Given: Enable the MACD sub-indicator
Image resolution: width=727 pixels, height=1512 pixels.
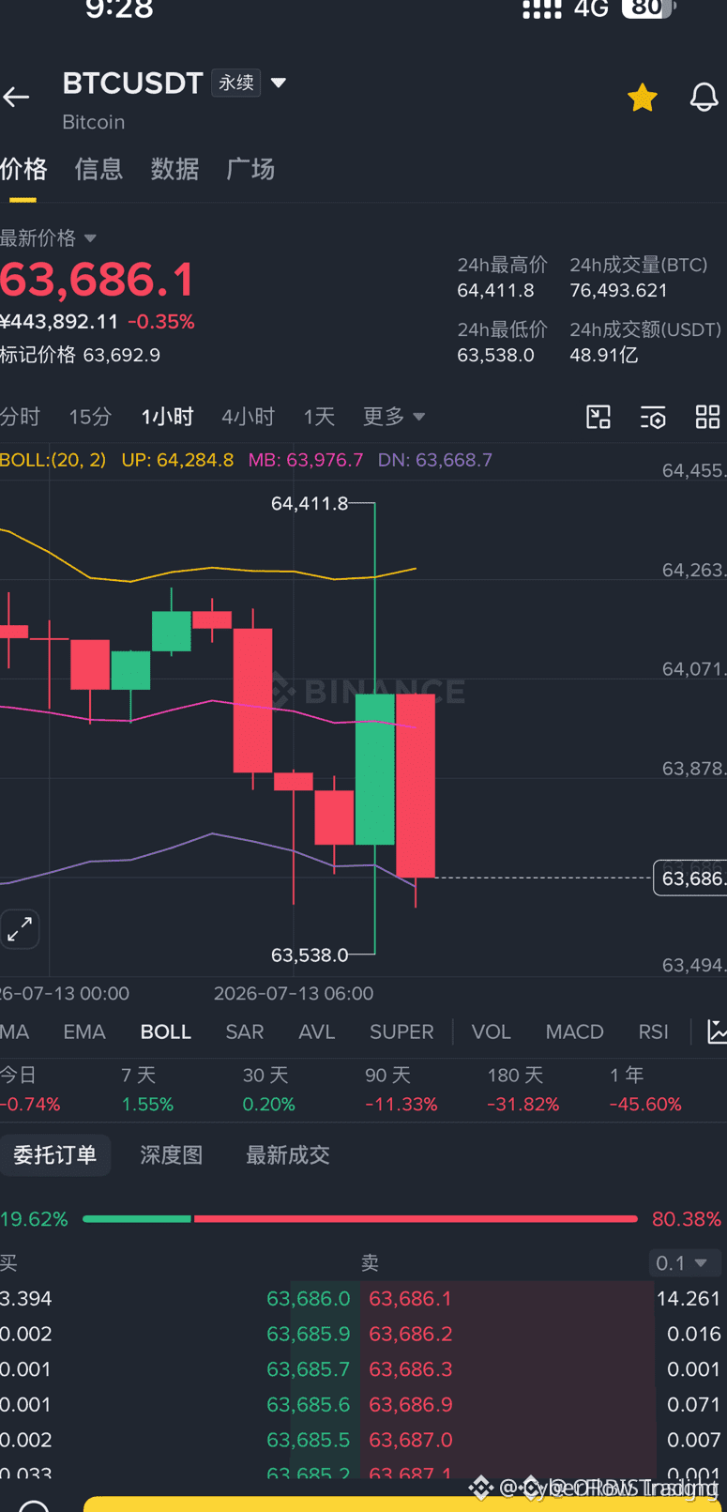Looking at the screenshot, I should pyautogui.click(x=575, y=1031).
